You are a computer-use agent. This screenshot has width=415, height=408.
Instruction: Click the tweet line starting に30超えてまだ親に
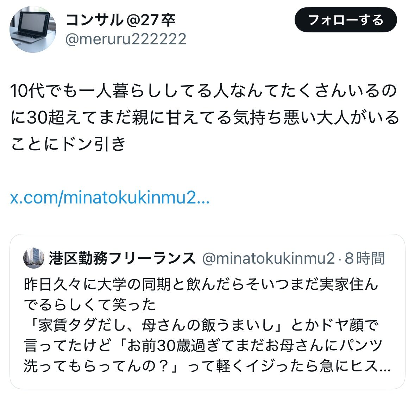click(x=205, y=118)
